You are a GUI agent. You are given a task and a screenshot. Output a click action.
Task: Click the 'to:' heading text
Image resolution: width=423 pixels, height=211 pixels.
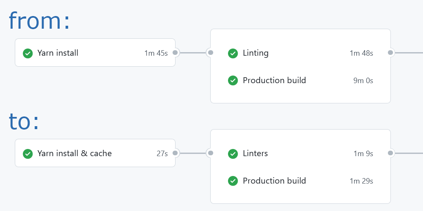click(24, 121)
